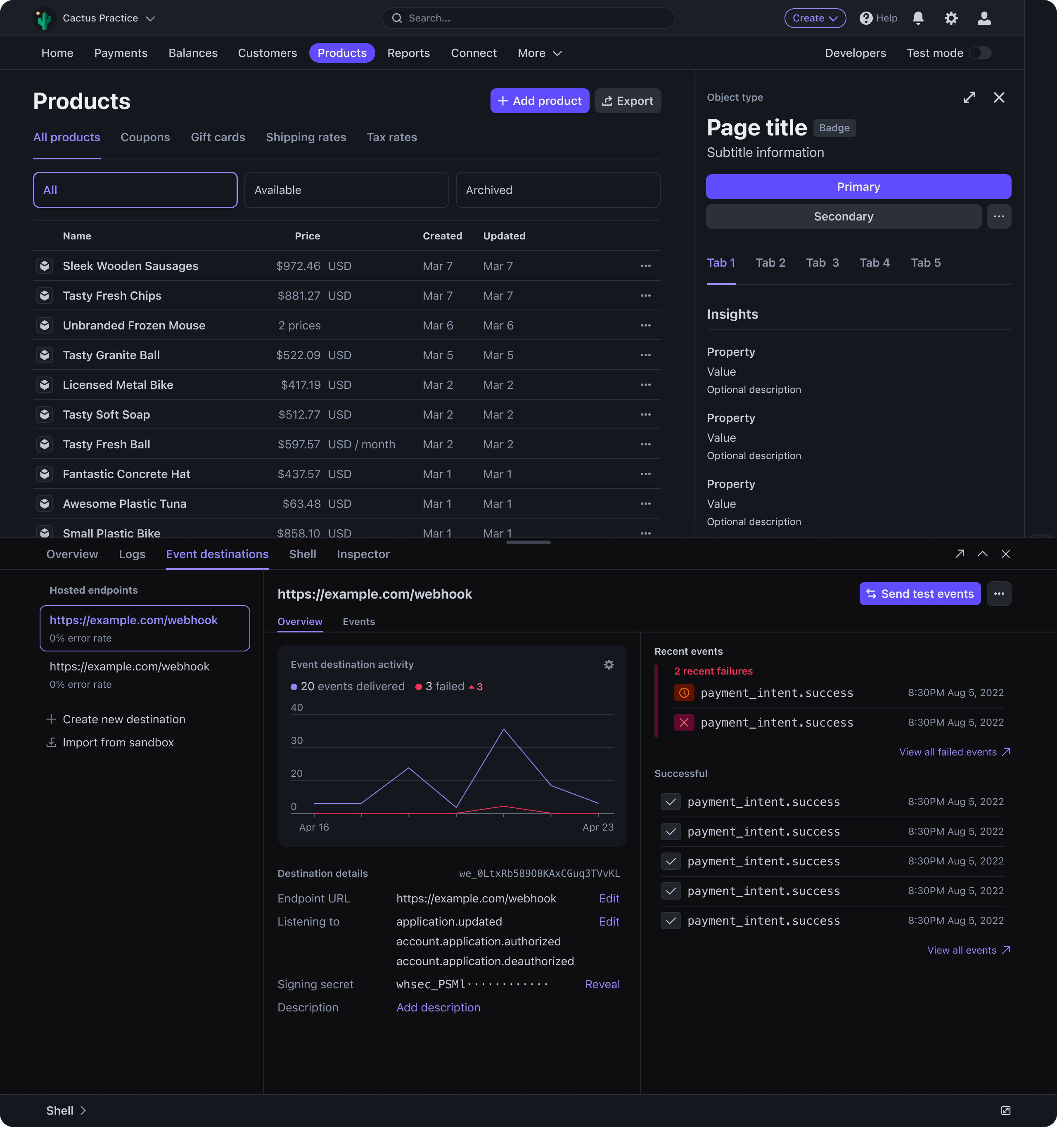Screen dimensions: 1057x1127
Task: Open settings gear in top bar
Action: 951,18
